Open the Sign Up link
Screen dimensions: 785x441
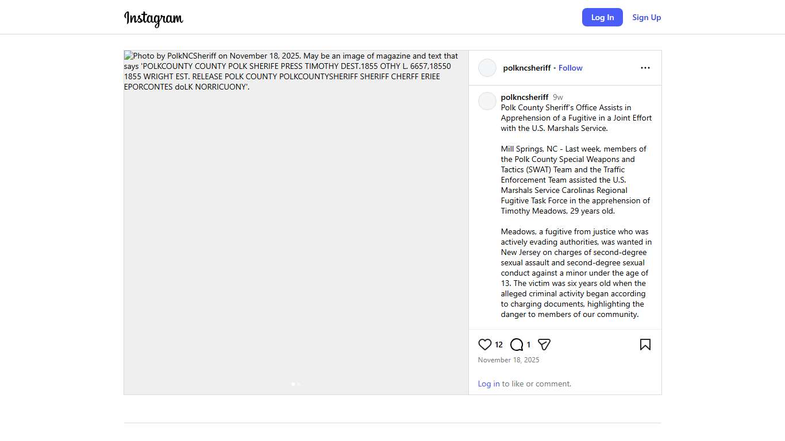(647, 17)
